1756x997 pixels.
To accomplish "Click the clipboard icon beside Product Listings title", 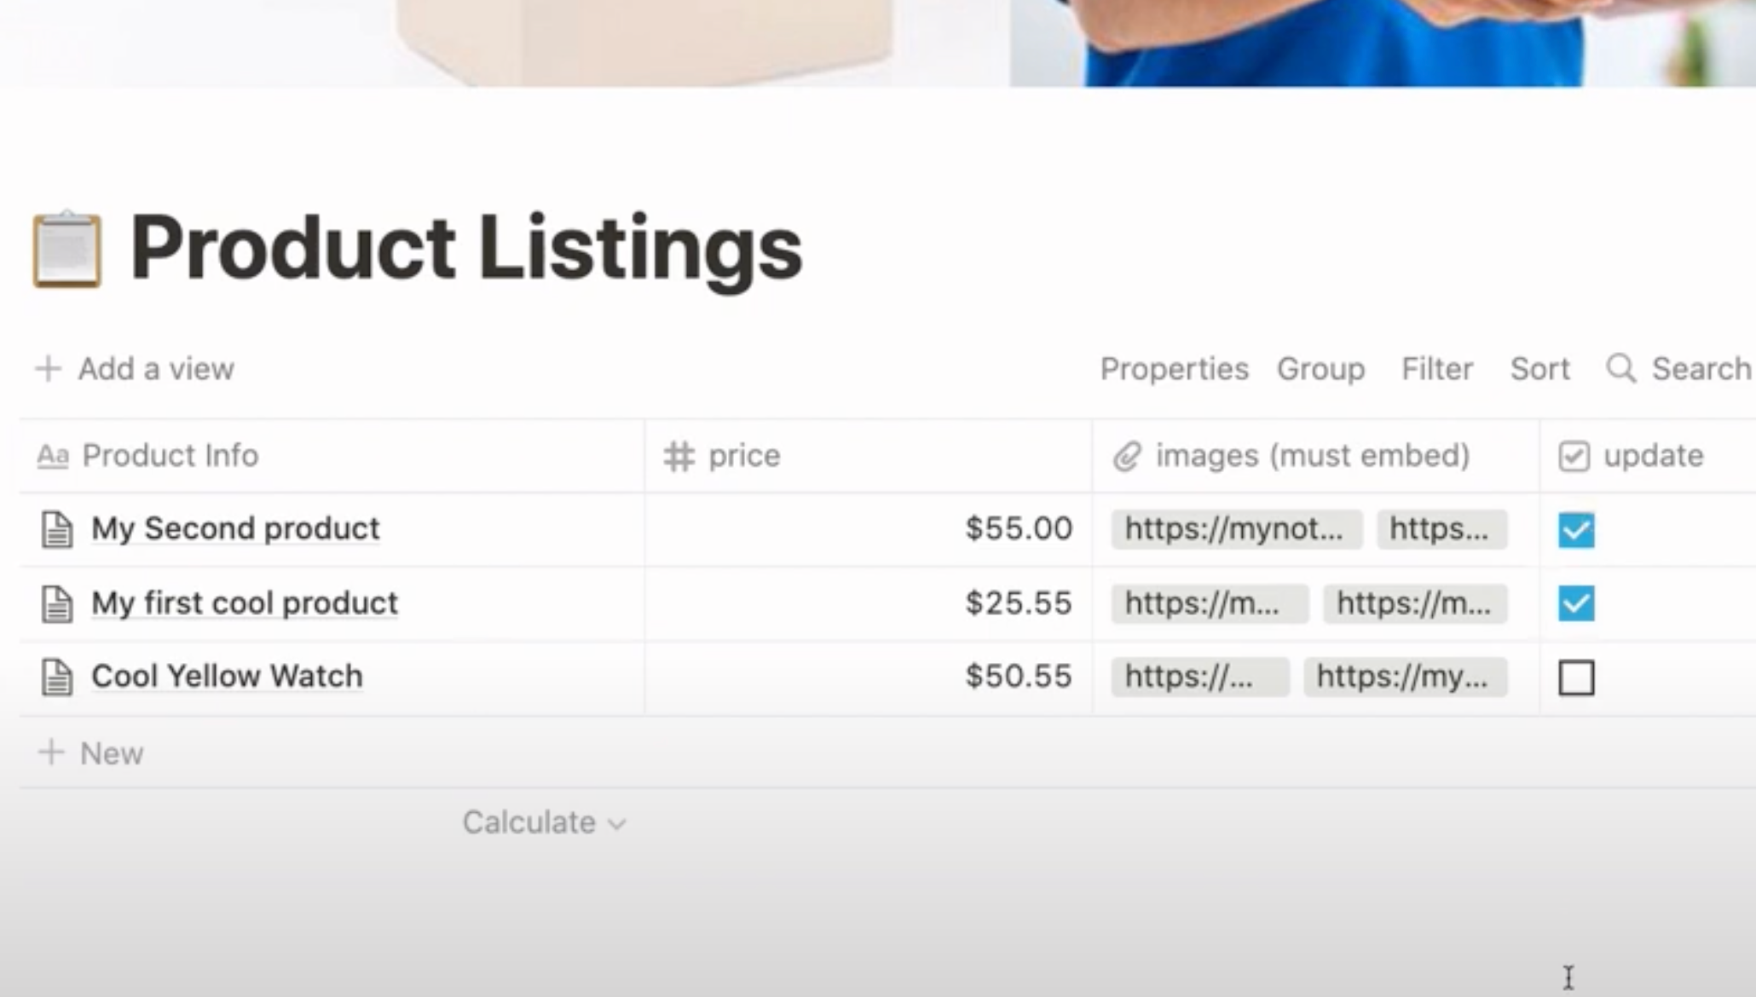I will click(x=67, y=249).
